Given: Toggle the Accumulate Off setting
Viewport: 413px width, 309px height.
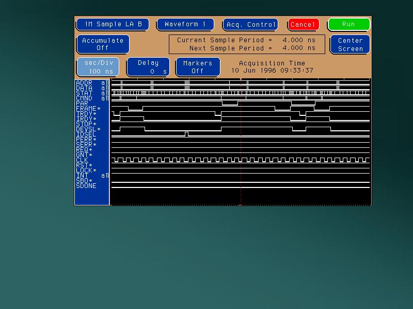Looking at the screenshot, I should (103, 44).
